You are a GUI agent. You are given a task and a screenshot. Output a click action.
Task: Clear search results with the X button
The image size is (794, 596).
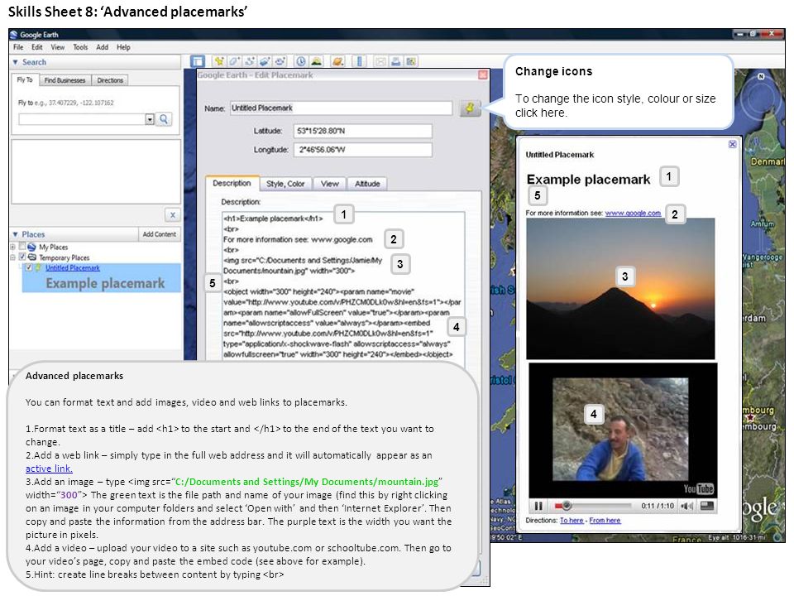[x=173, y=215]
